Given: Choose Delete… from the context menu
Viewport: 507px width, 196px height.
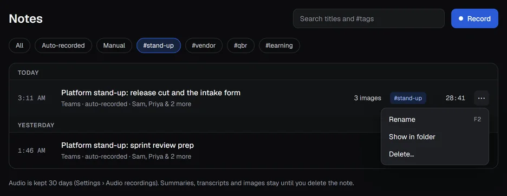Looking at the screenshot, I should [434, 154].
